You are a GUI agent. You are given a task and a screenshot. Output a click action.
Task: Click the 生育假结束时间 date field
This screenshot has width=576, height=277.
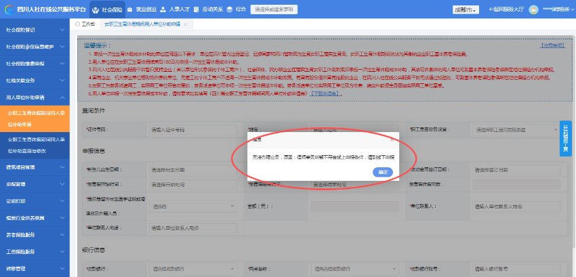point(354,184)
